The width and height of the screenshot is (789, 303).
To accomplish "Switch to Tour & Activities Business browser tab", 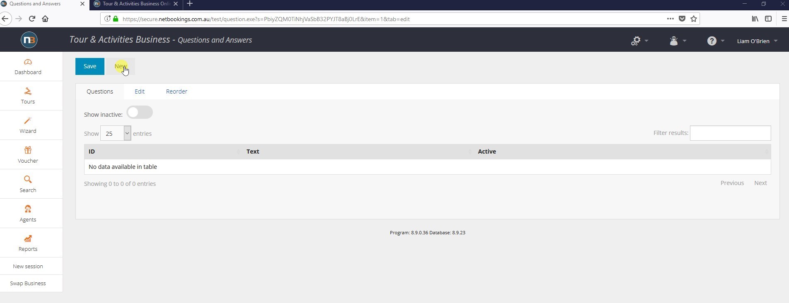I will point(136,4).
